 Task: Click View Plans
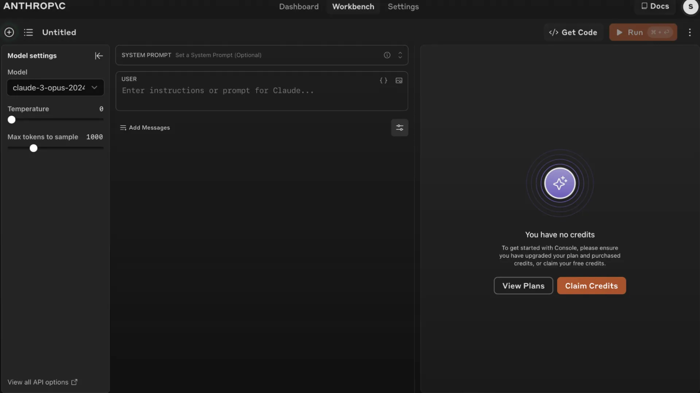point(523,286)
